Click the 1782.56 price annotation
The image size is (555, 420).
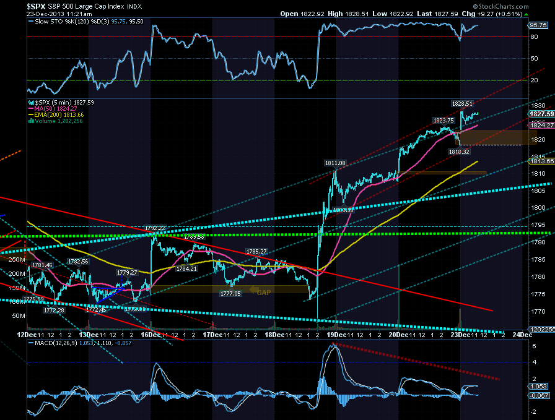click(78, 262)
